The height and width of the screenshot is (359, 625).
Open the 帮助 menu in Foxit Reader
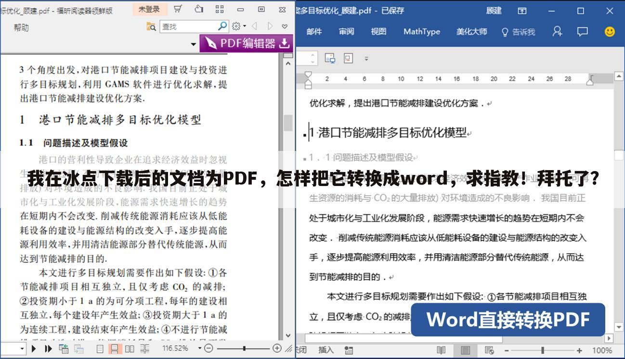pos(21,28)
